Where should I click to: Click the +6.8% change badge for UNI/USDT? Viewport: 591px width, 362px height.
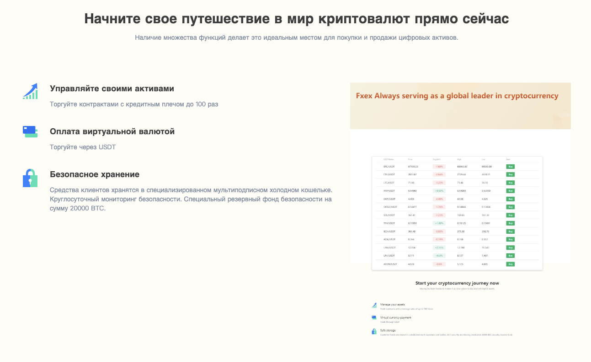pos(439,256)
